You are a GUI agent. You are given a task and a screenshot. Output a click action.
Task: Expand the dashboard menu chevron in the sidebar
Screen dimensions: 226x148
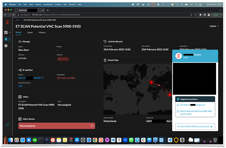(x=10, y=32)
